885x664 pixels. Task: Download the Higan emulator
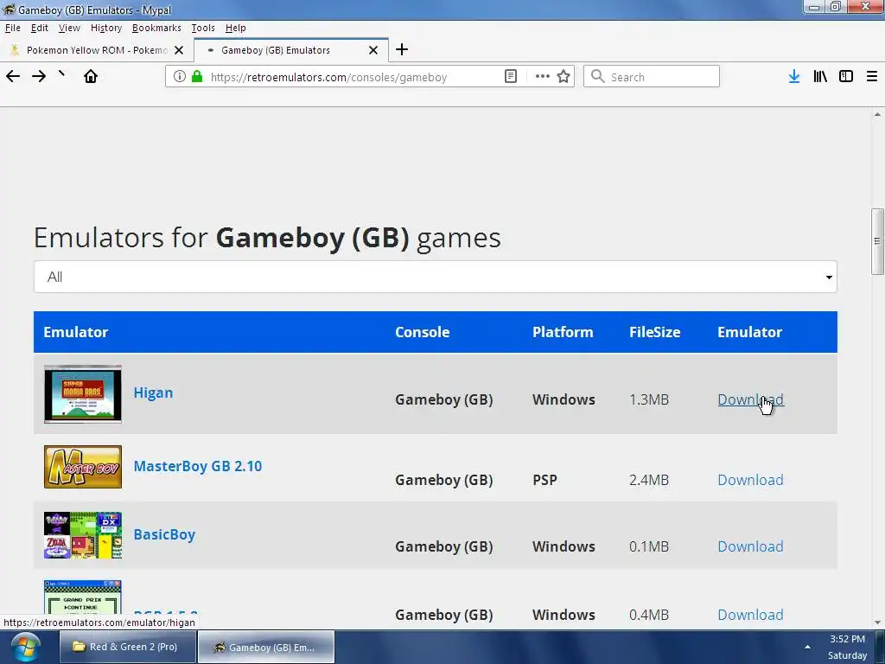click(750, 399)
